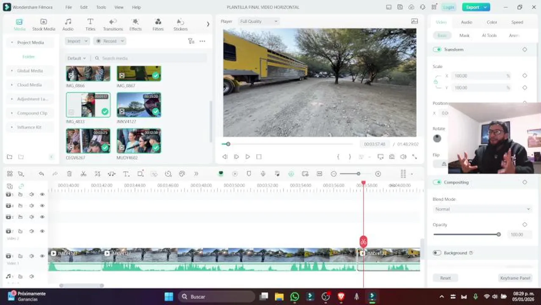
Task: Lock the Video 1 track
Action: [x=20, y=256]
